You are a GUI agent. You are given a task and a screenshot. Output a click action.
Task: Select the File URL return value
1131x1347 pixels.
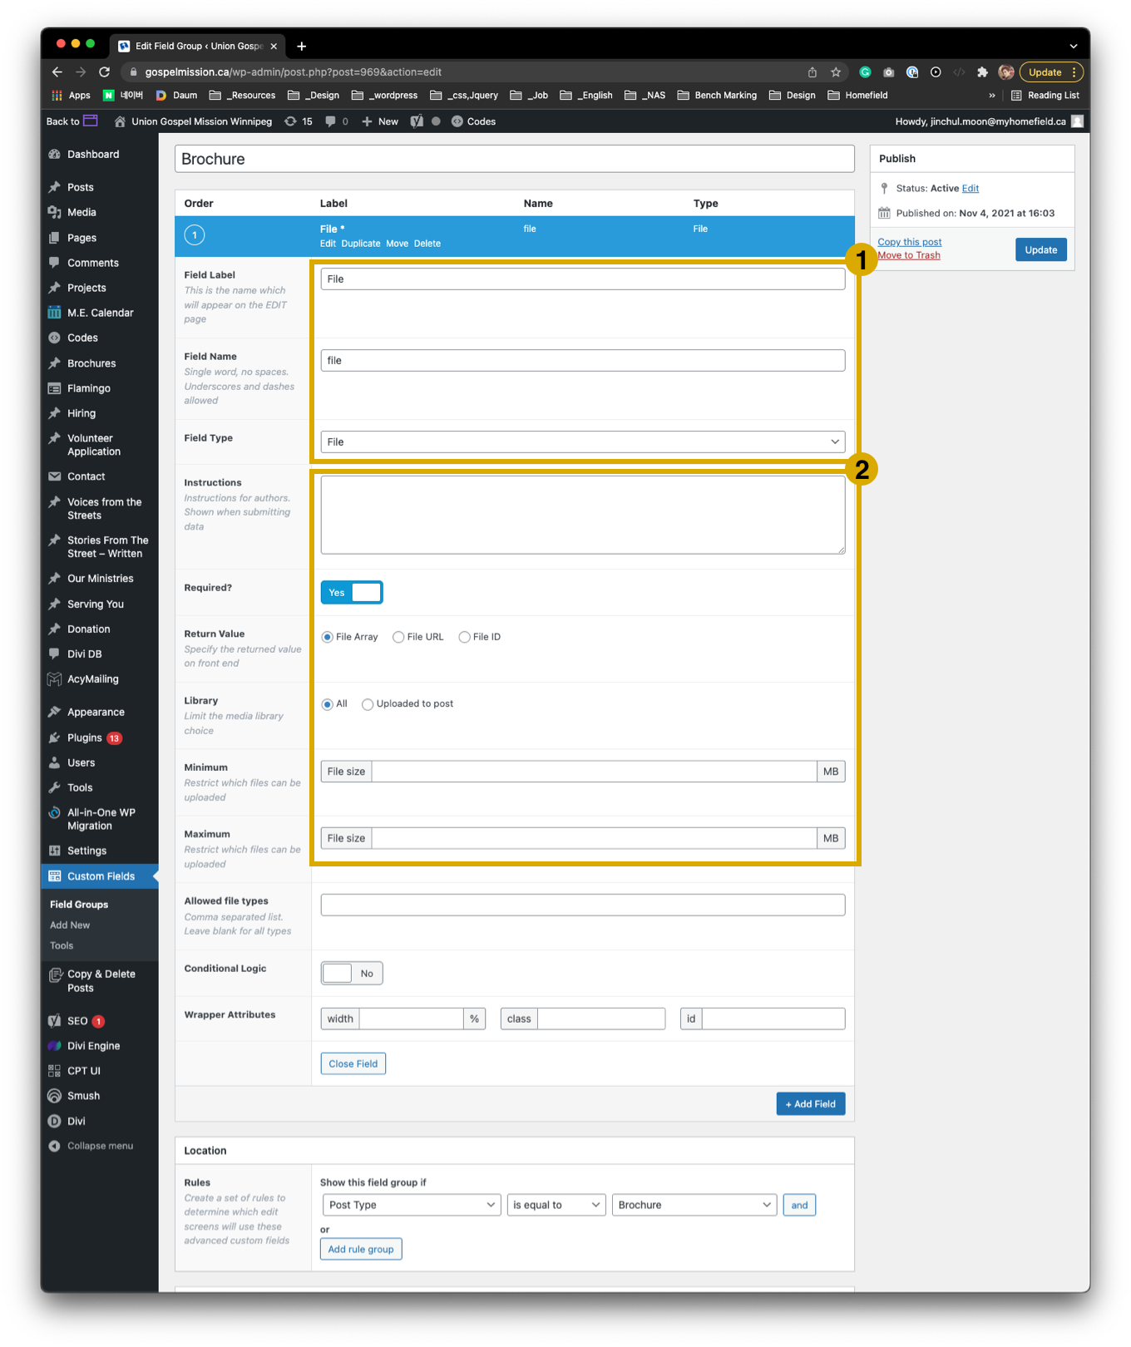pos(399,637)
